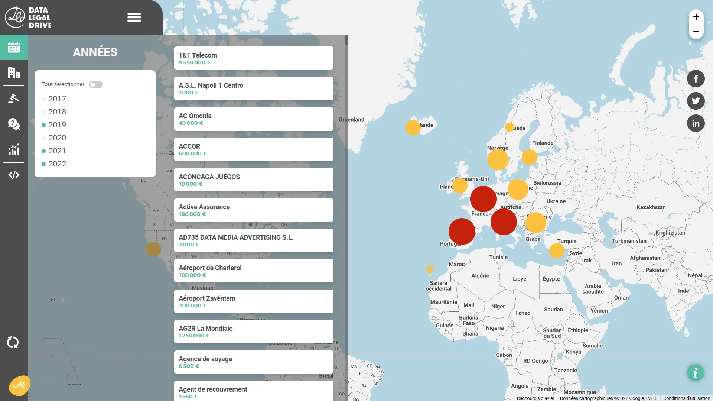
Task: Open the A.S.L. Napoli 1 Centro card
Action: [x=254, y=88]
